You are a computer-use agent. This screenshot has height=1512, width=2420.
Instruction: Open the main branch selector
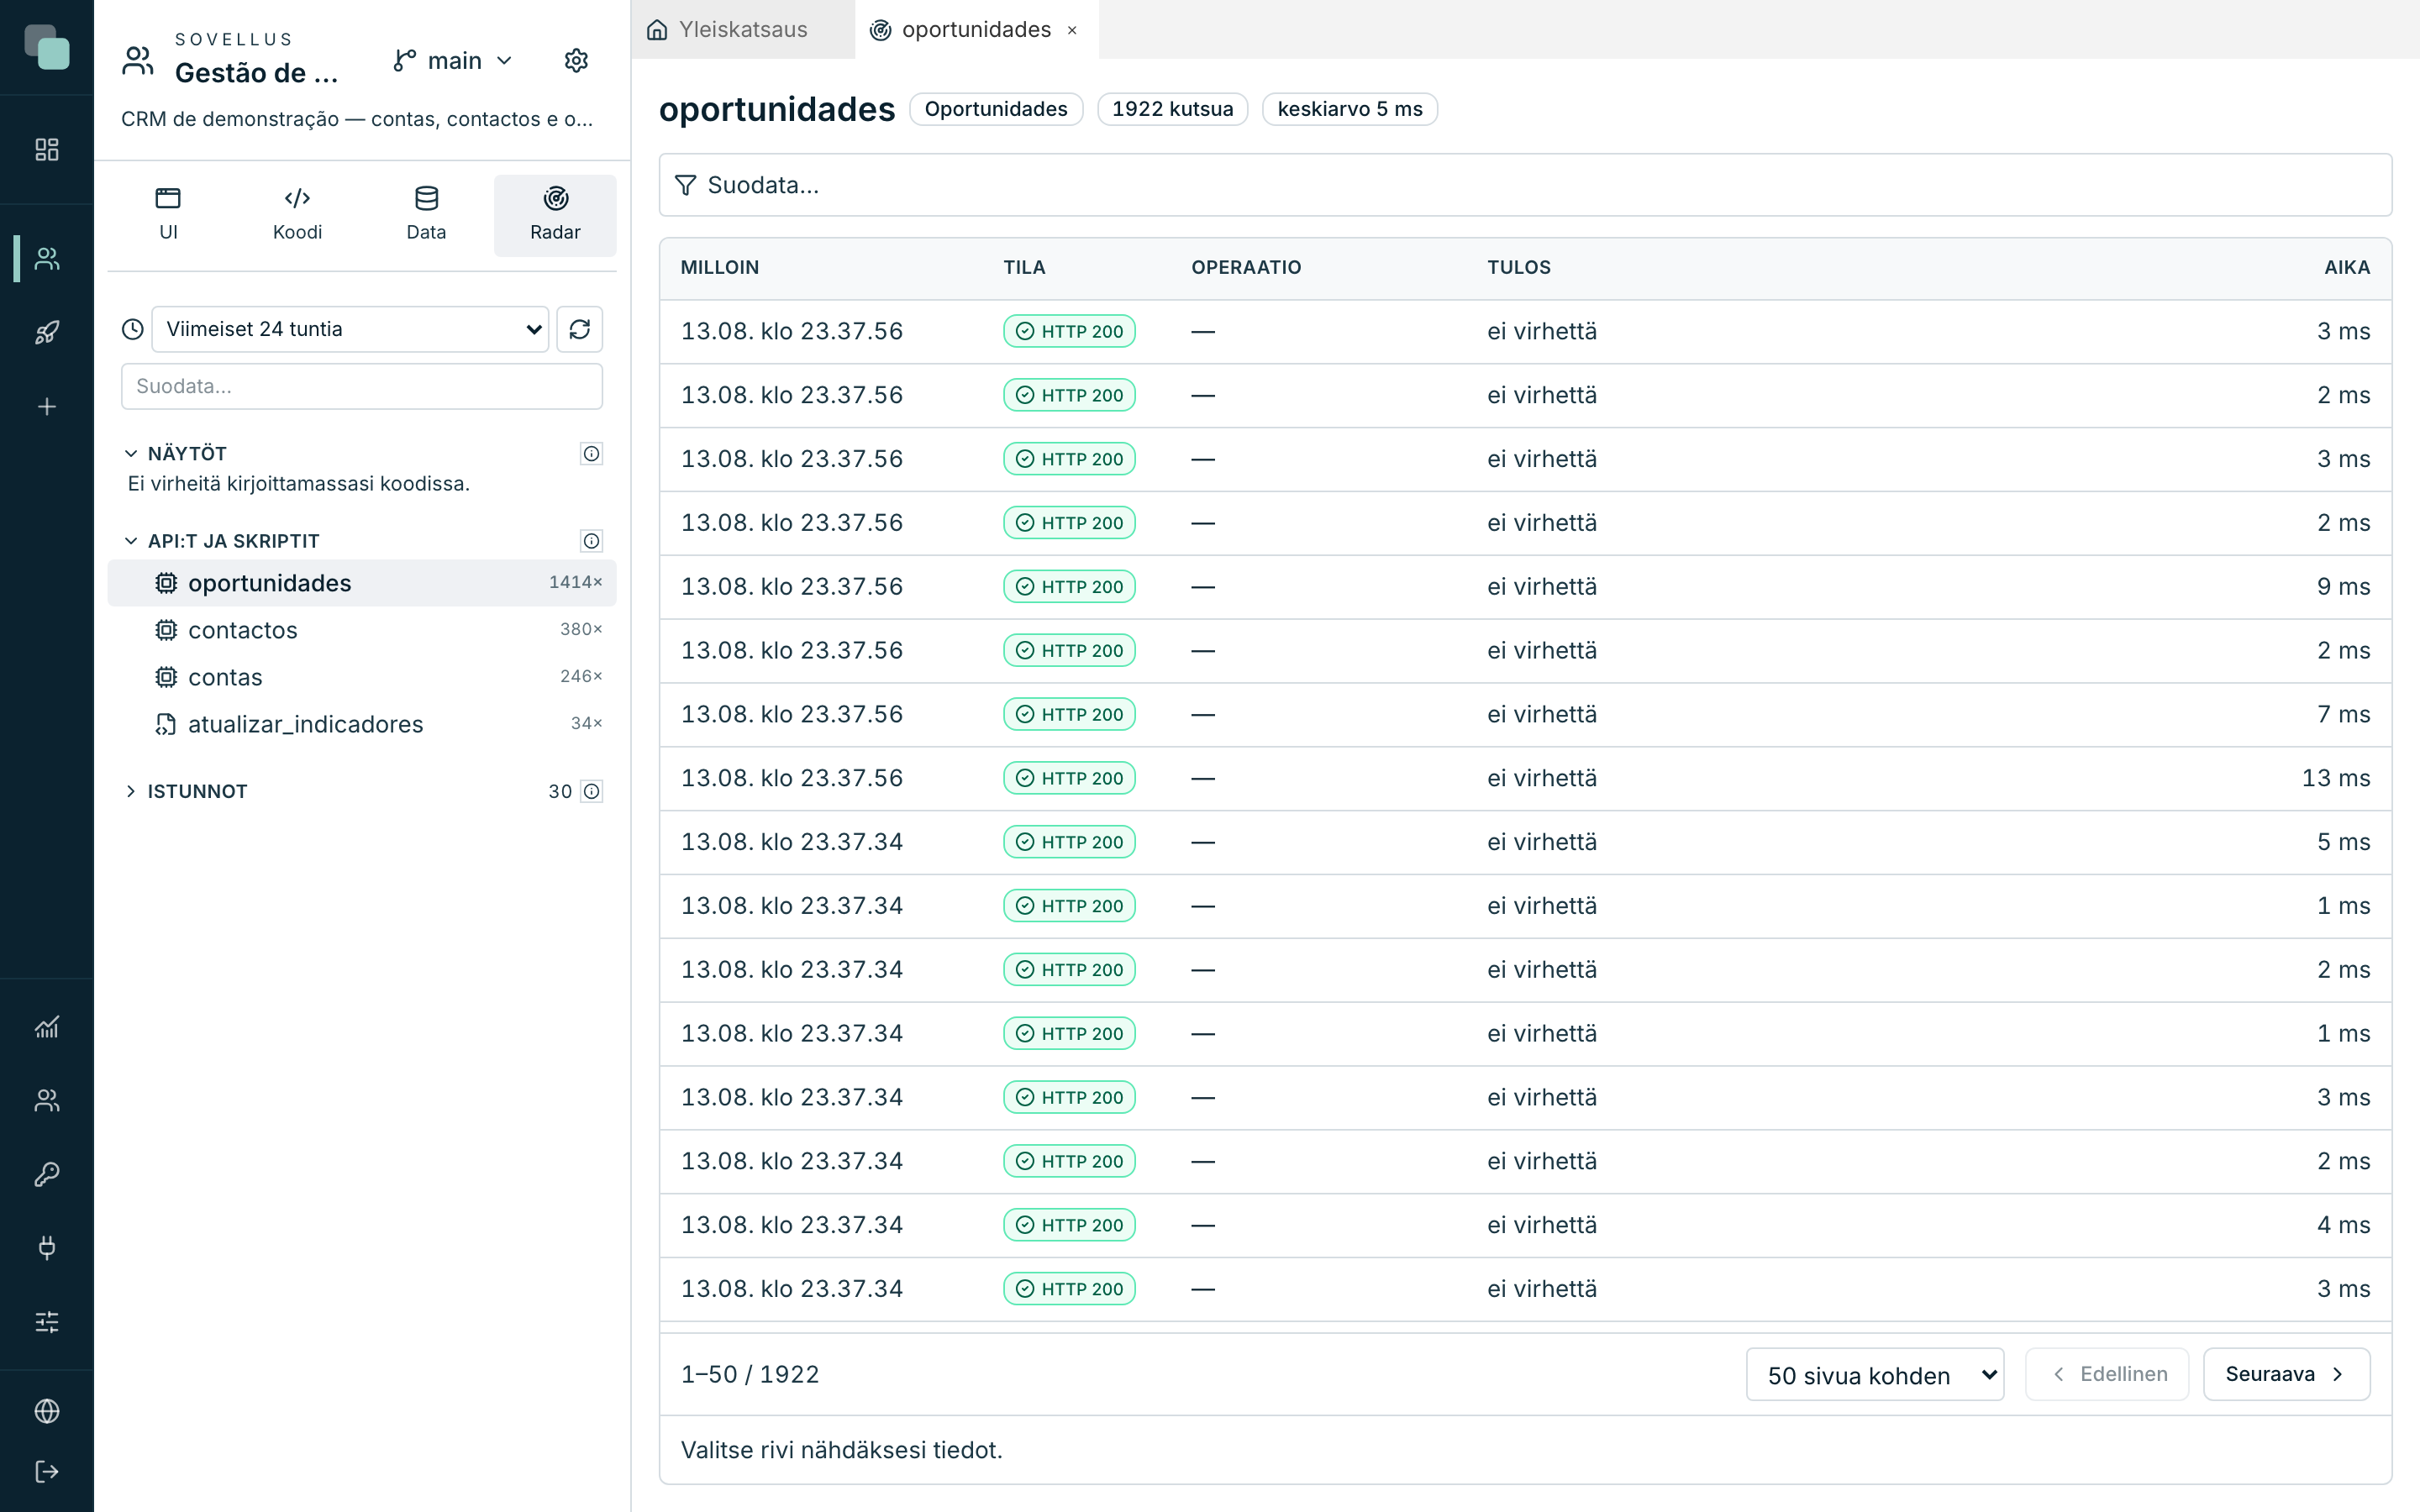coord(453,61)
